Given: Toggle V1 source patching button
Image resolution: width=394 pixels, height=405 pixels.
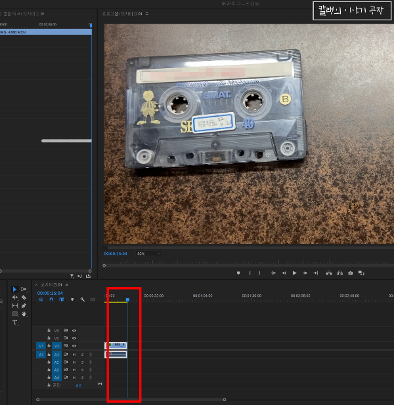Looking at the screenshot, I should [x=41, y=346].
